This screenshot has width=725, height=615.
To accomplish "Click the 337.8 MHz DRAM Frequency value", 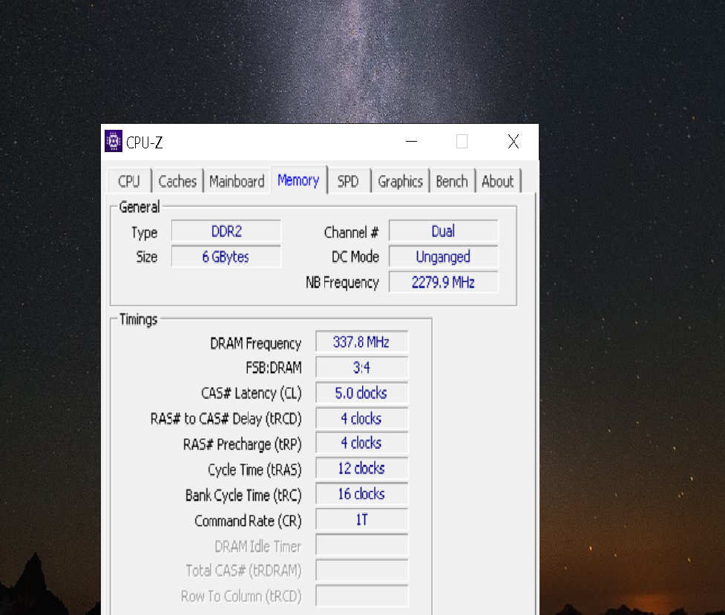I will (361, 342).
